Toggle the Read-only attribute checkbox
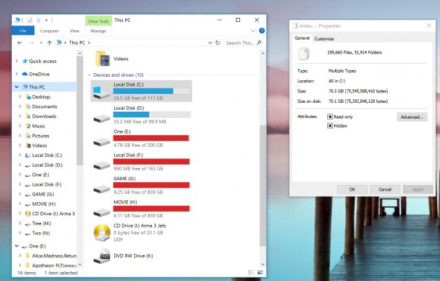 (330, 117)
